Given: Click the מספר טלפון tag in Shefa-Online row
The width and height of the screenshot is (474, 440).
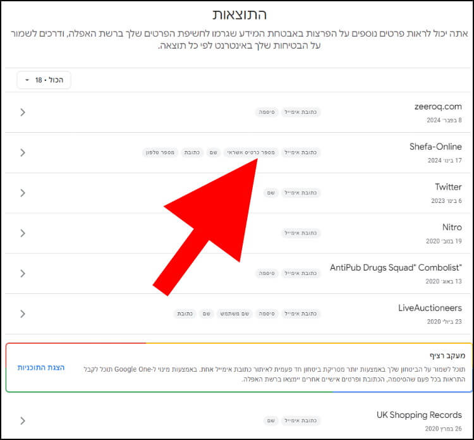Looking at the screenshot, I should click(x=161, y=152).
